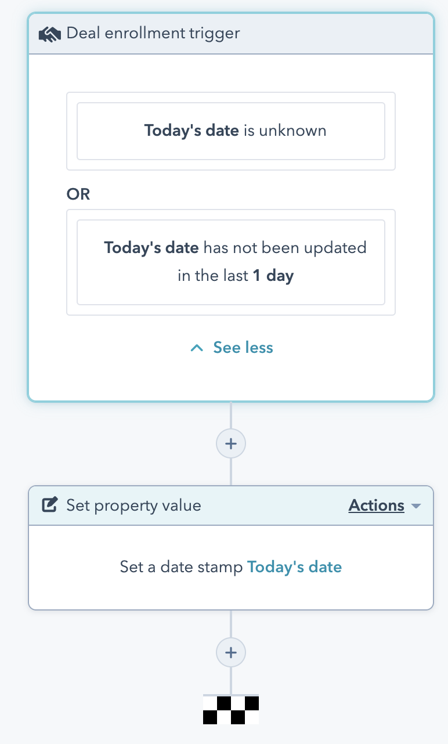448x744 pixels.
Task: Click the "is unknown" condition text
Action: point(285,131)
